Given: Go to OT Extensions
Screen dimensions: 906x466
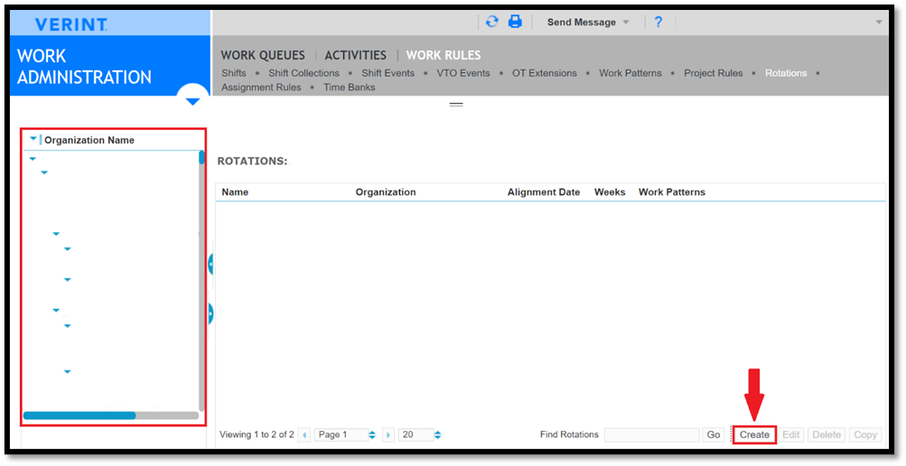Looking at the screenshot, I should [x=545, y=73].
